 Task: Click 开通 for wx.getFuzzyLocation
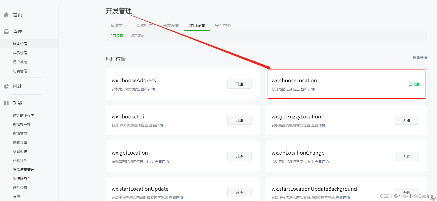click(x=407, y=120)
